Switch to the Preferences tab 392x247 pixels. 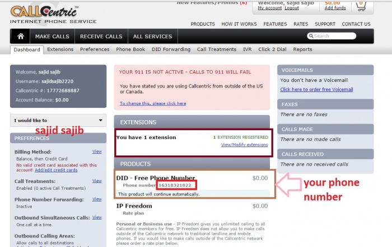point(95,49)
